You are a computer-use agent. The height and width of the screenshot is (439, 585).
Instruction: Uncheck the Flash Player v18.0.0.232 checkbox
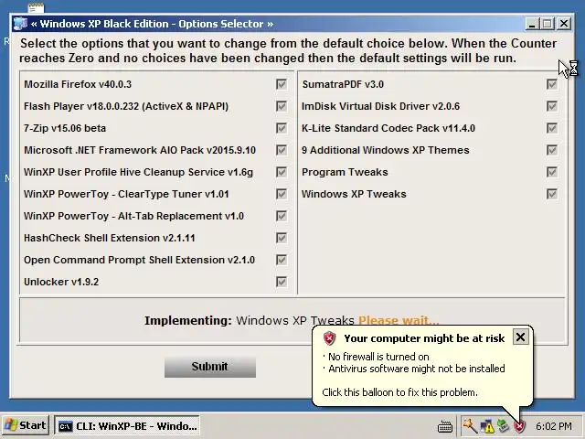click(282, 106)
